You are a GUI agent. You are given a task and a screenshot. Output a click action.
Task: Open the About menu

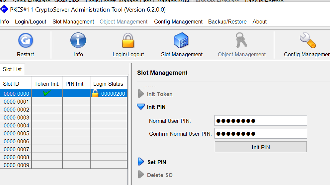pos(260,22)
